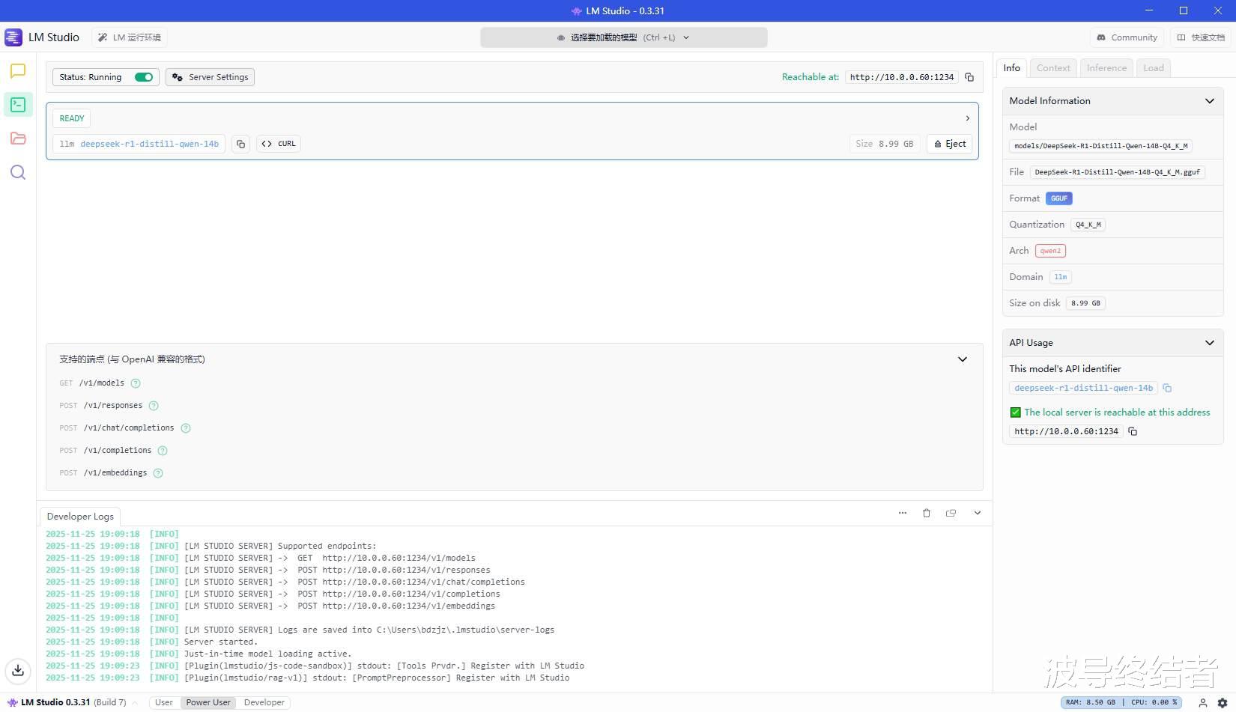Show help for POST /v1/completions

coord(163,451)
